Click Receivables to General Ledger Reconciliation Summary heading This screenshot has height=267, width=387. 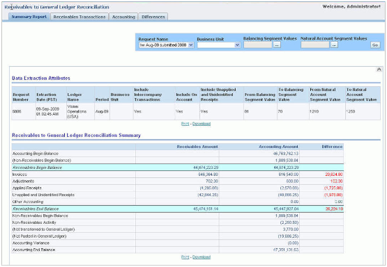point(76,136)
